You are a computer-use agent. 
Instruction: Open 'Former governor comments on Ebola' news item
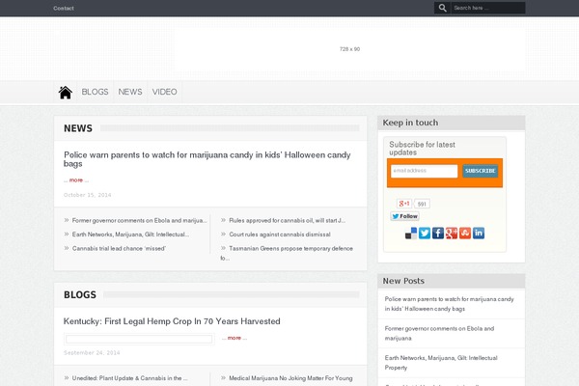pyautogui.click(x=139, y=221)
